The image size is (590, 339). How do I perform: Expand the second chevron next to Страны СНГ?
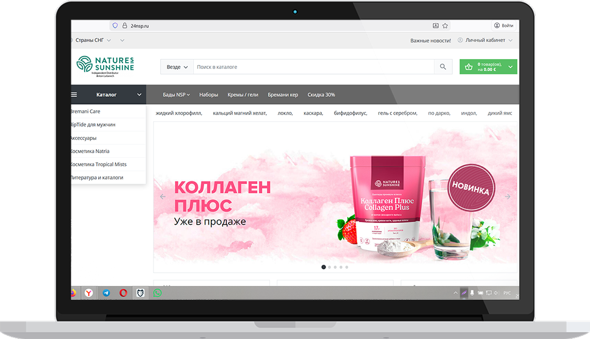123,40
